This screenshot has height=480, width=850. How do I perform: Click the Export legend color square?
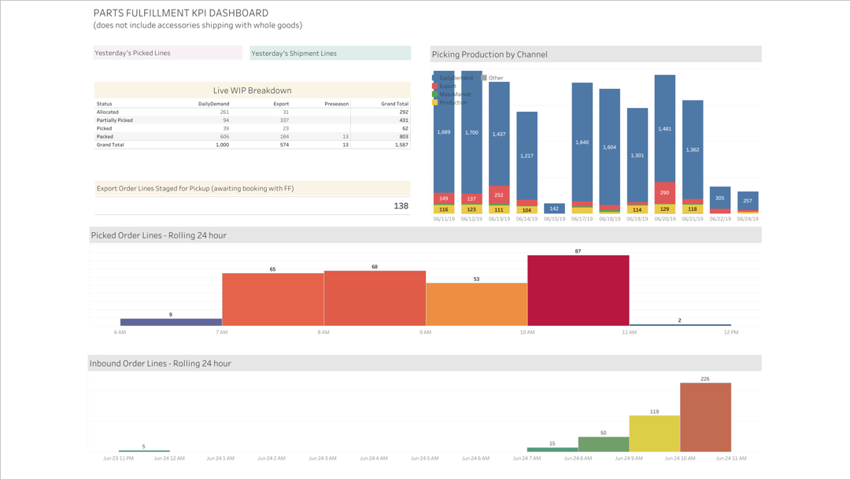coord(434,86)
